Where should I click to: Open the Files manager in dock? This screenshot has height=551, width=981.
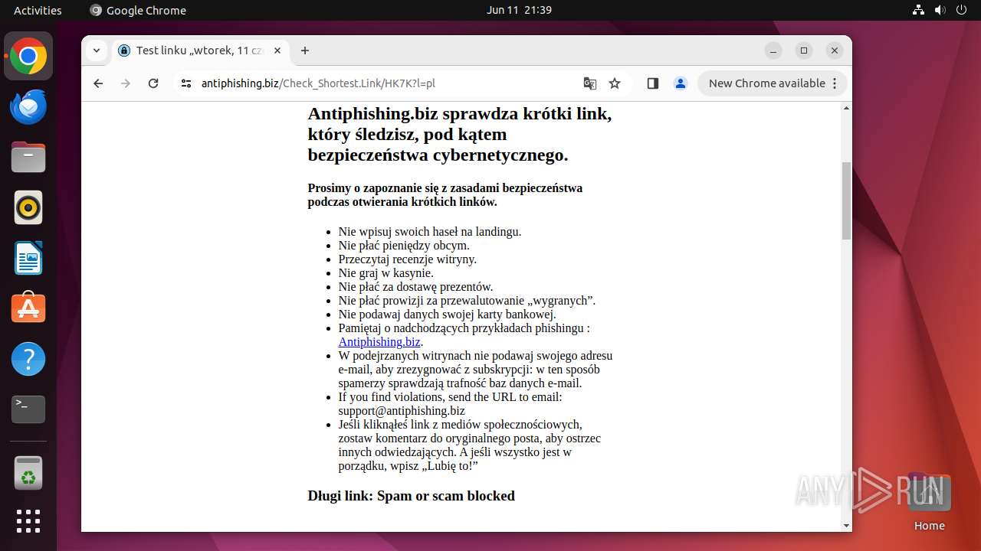click(x=28, y=158)
